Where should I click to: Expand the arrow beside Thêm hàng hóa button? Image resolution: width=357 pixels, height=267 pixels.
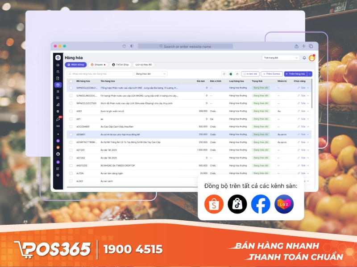[309, 74]
